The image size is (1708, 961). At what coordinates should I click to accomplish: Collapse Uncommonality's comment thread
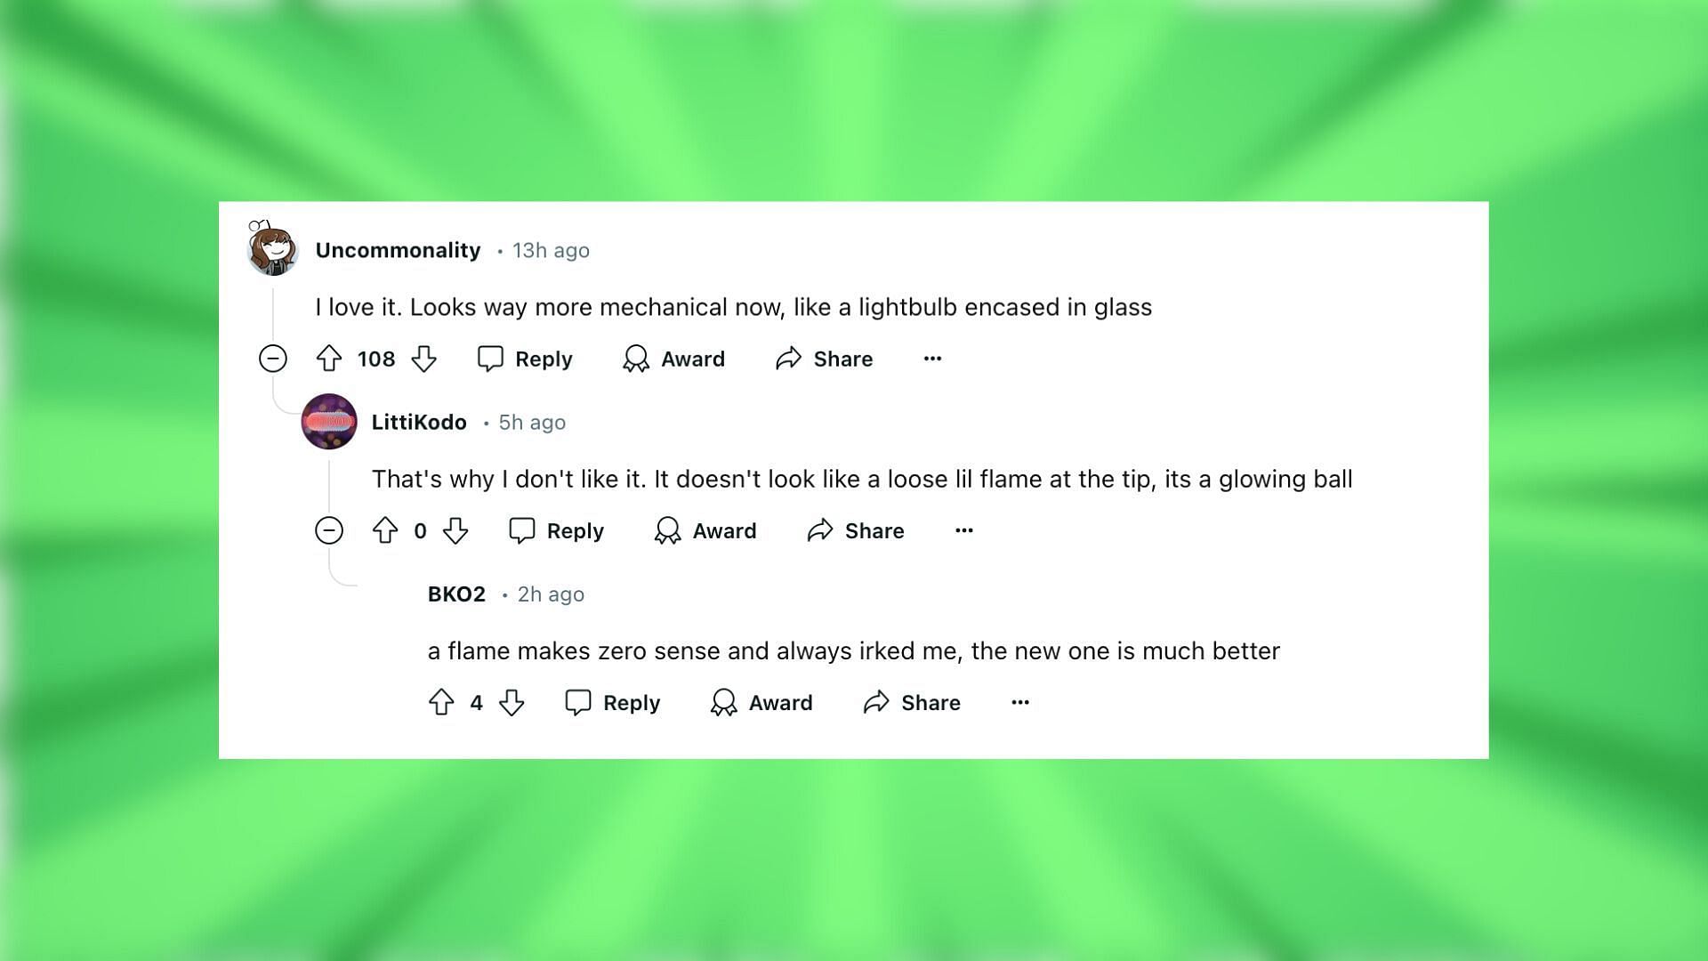click(273, 359)
